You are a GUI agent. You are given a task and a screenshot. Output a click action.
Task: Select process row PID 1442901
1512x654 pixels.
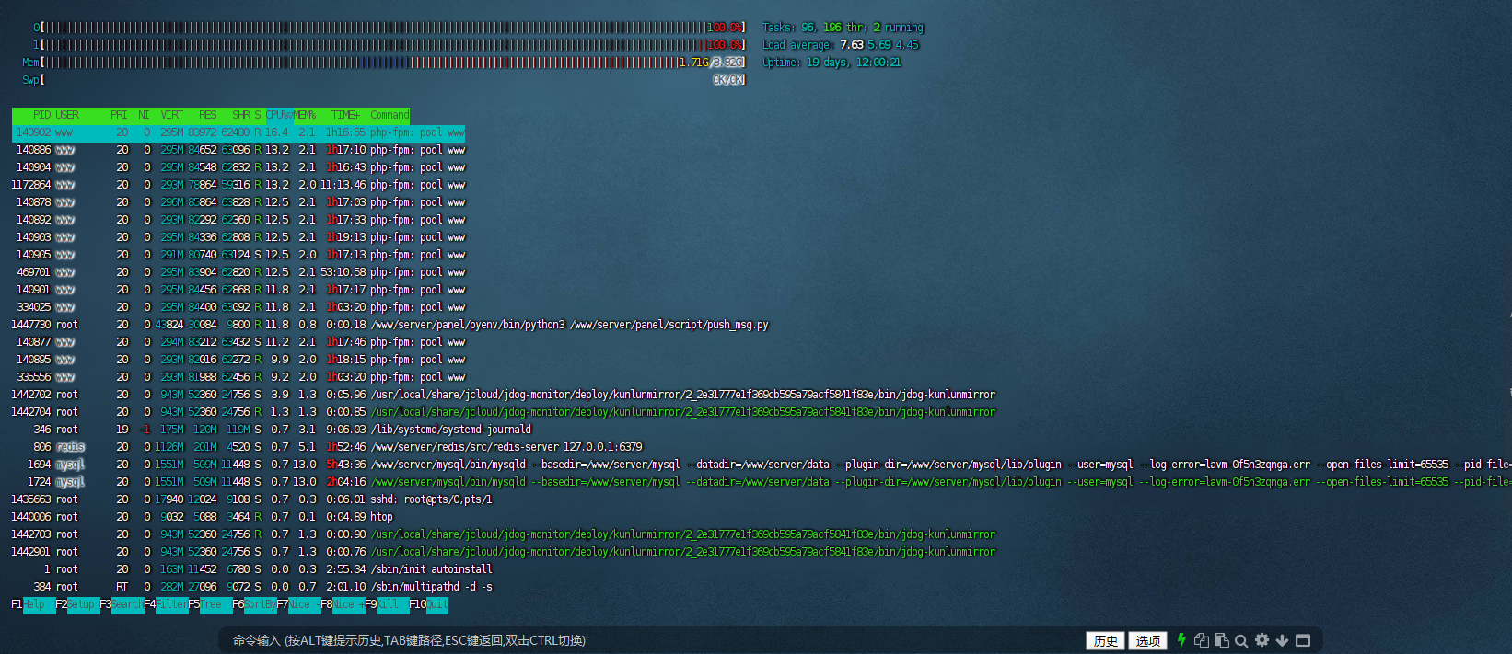[x=504, y=552]
